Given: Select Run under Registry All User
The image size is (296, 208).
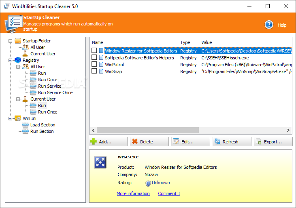Looking at the screenshot, I should coord(42,73).
